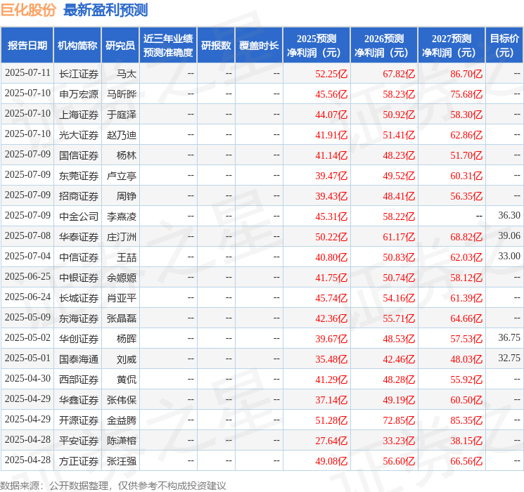The width and height of the screenshot is (524, 492).
Task: Click the 2026预测净利润 column header
Action: click(x=383, y=46)
